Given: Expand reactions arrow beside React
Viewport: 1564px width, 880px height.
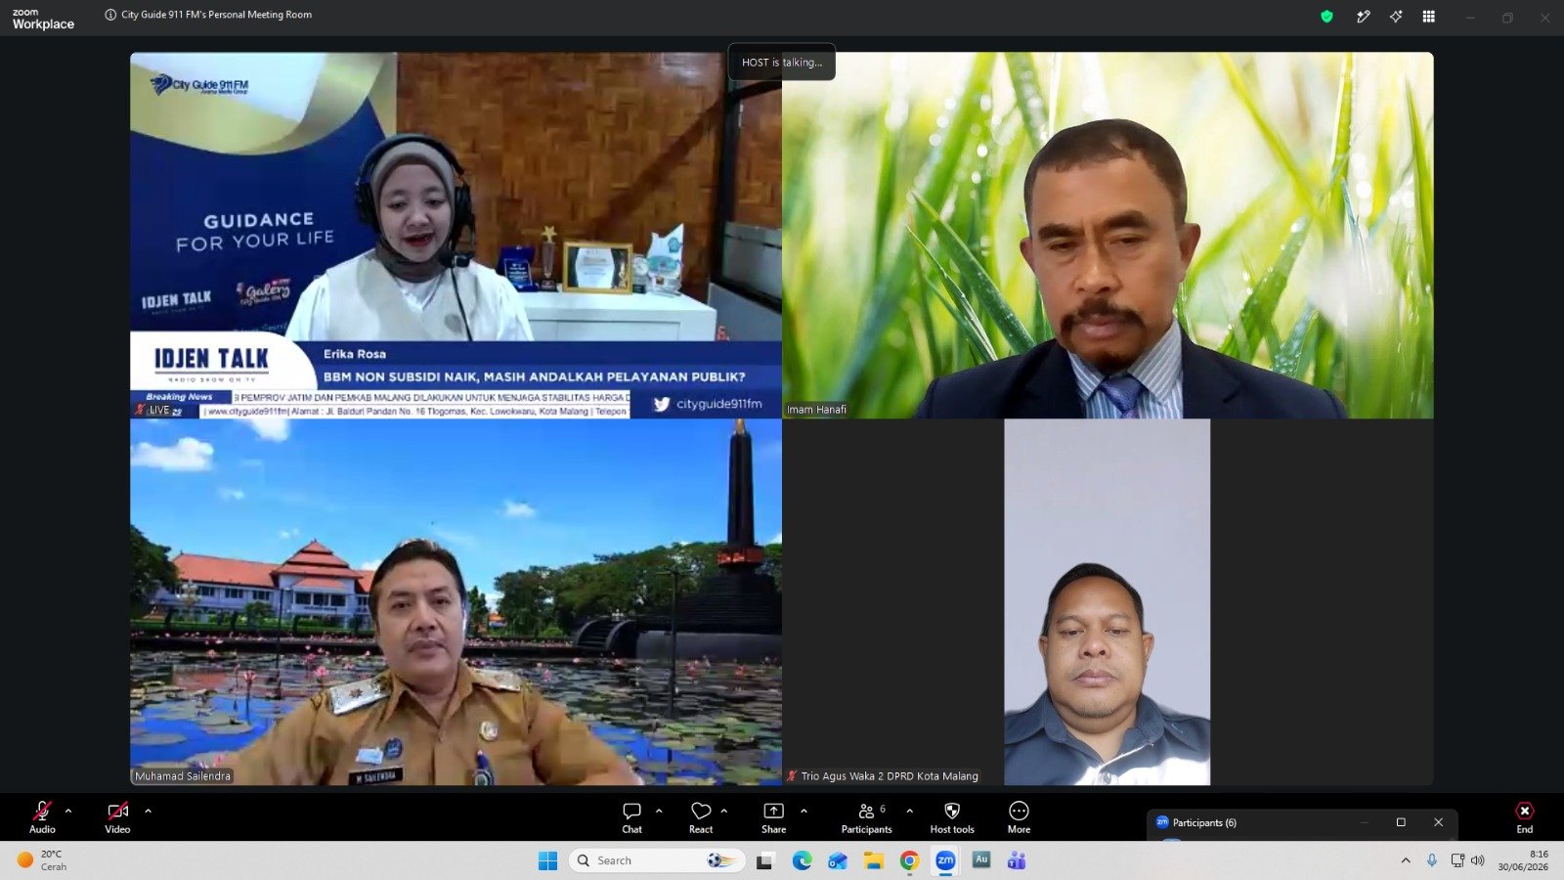Looking at the screenshot, I should [x=724, y=811].
